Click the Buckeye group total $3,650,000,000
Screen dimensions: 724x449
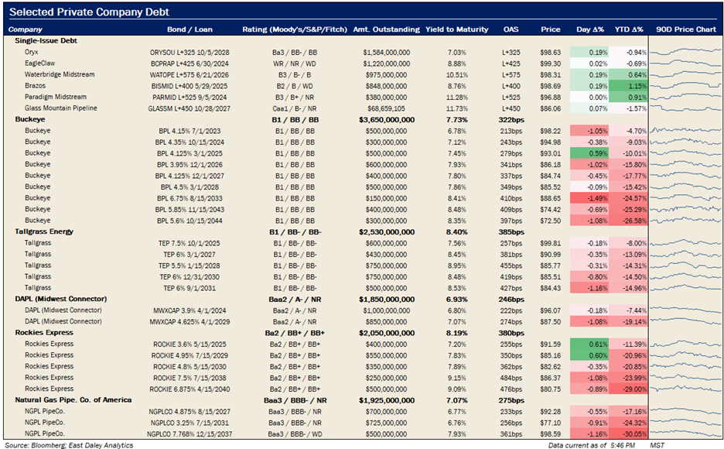pyautogui.click(x=387, y=120)
